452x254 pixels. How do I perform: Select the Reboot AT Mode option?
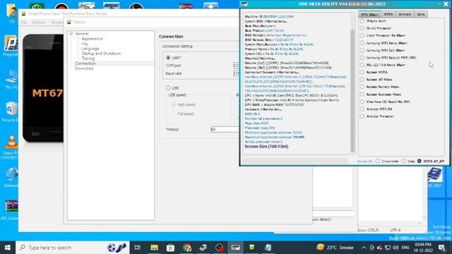pyautogui.click(x=362, y=80)
